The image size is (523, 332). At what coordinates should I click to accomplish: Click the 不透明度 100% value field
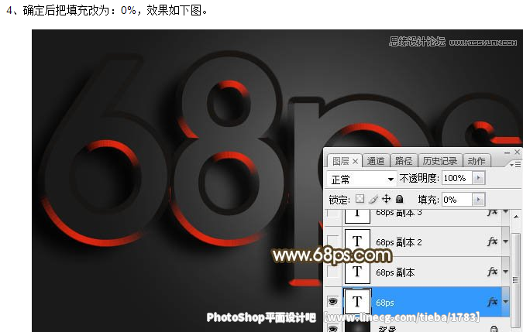click(x=457, y=178)
